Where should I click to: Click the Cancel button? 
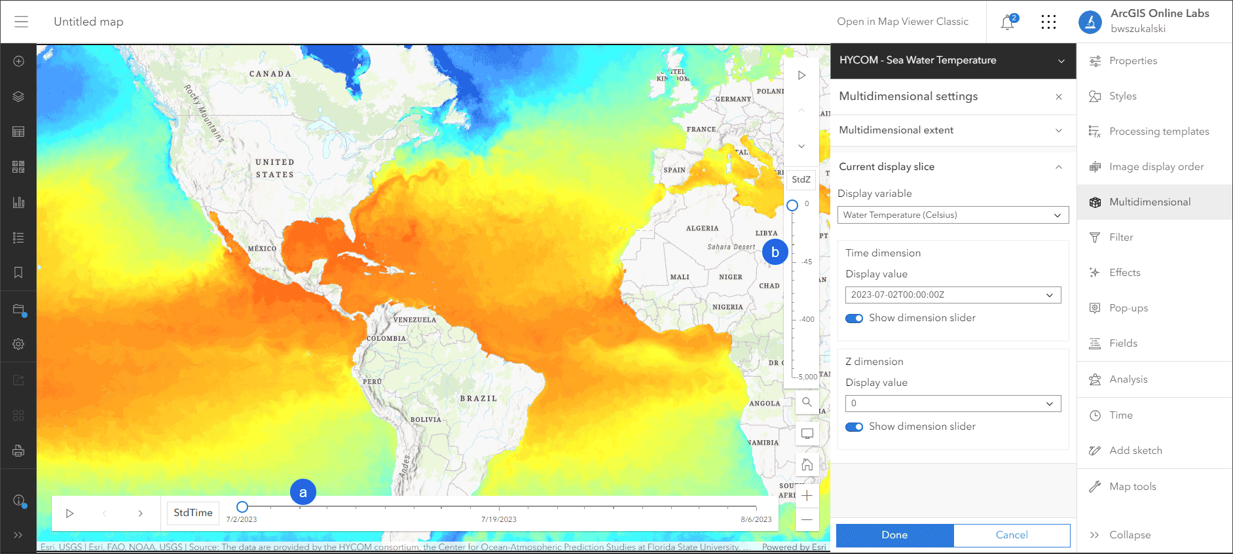(x=1012, y=535)
